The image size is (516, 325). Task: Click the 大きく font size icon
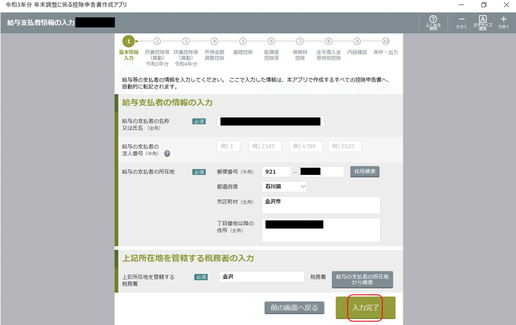(503, 22)
